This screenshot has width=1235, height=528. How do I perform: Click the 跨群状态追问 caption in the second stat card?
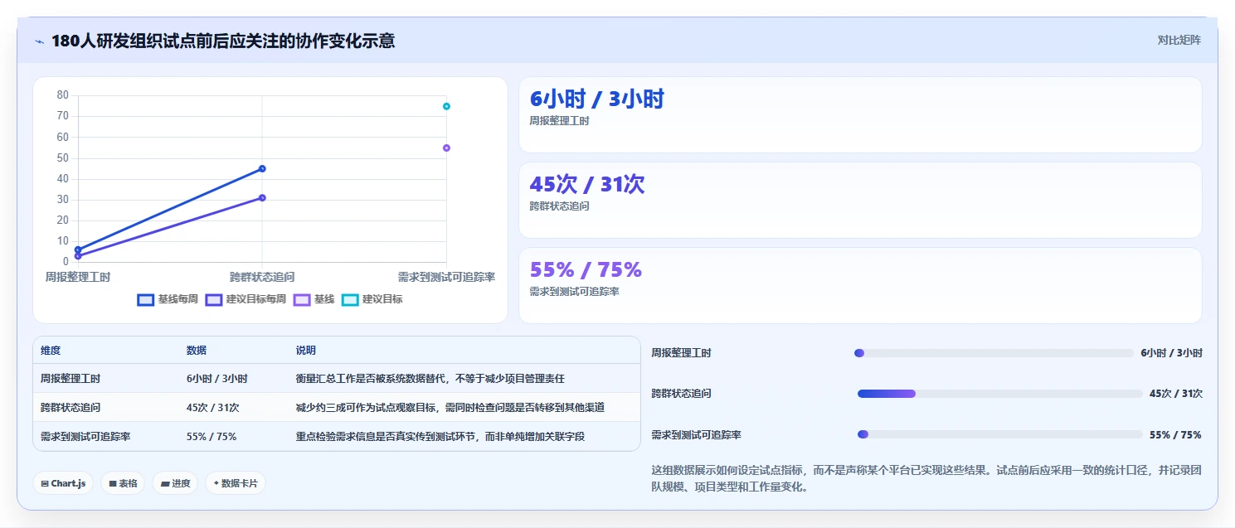[x=559, y=206]
